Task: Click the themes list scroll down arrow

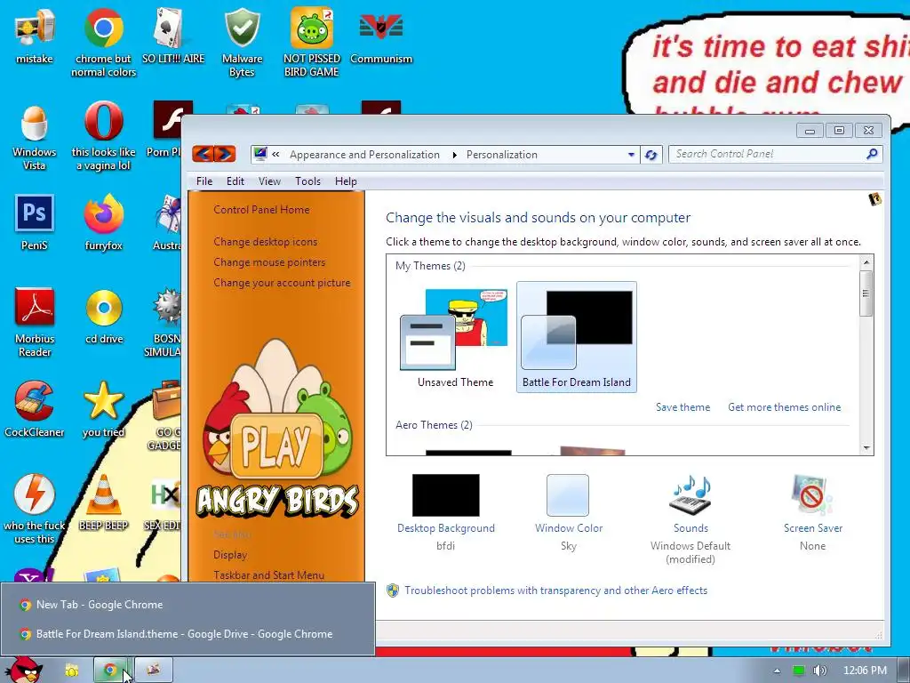Action: point(866,448)
